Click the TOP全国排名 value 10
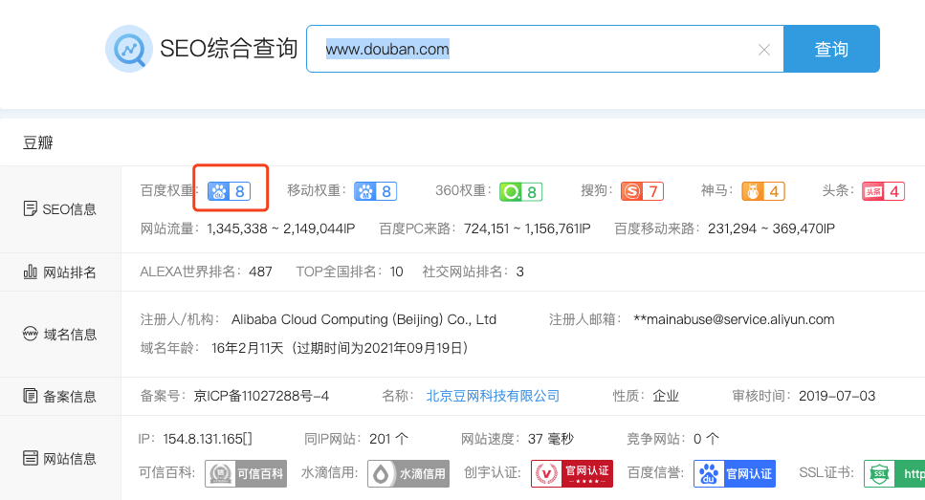The height and width of the screenshot is (500, 925). point(396,272)
